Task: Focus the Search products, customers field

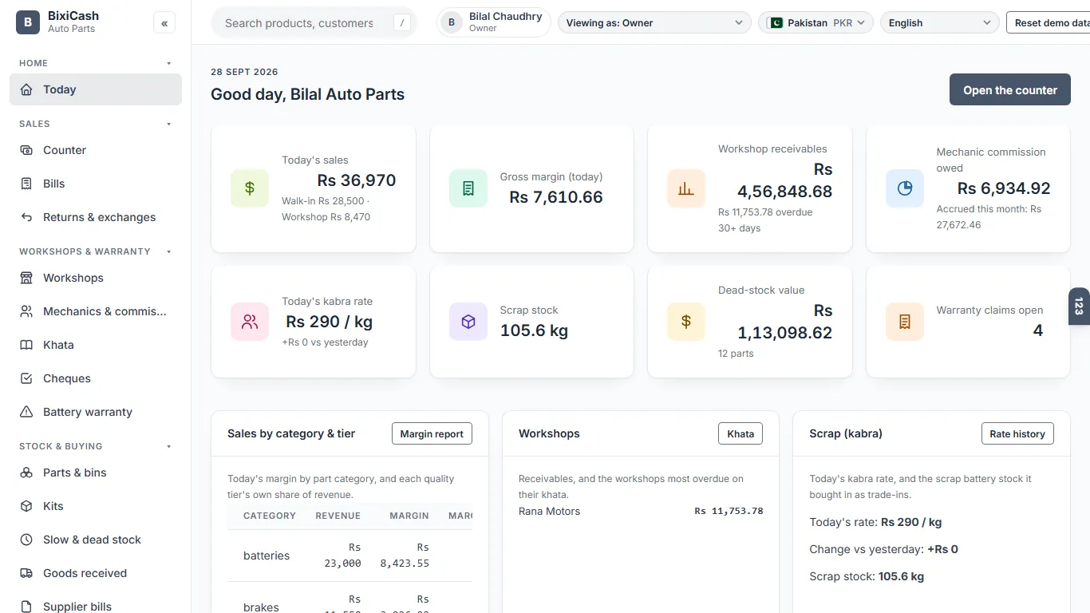Action: (x=314, y=23)
